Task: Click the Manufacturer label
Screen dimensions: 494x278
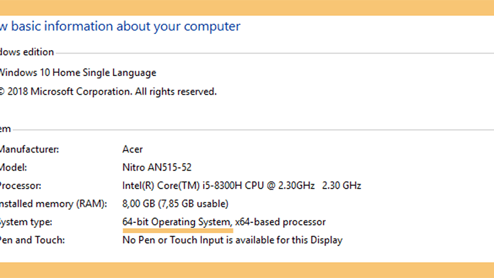Action: pos(29,150)
